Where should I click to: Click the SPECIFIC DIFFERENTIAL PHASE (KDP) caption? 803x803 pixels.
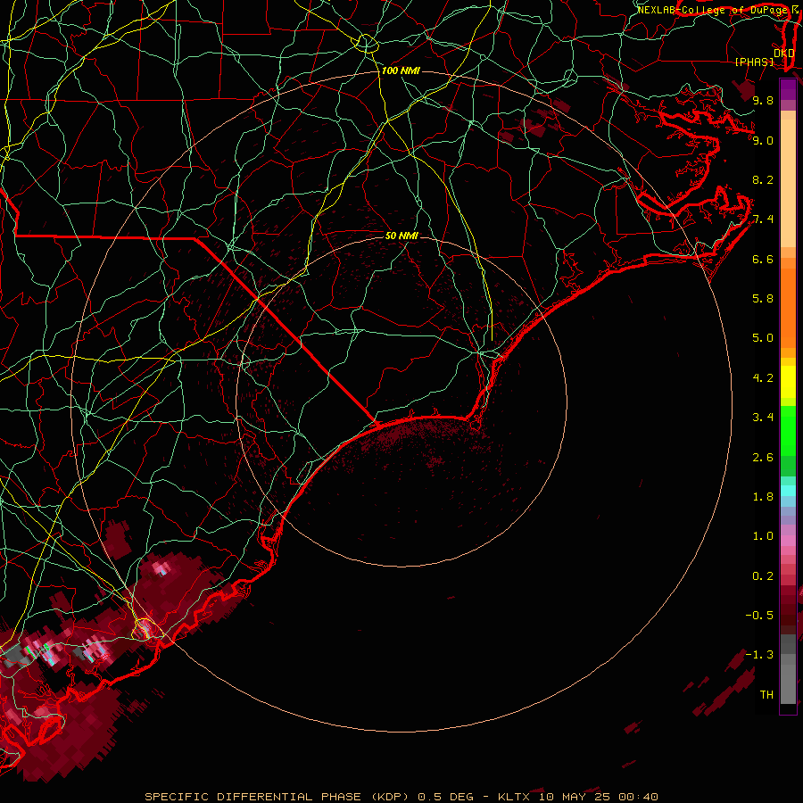click(277, 797)
